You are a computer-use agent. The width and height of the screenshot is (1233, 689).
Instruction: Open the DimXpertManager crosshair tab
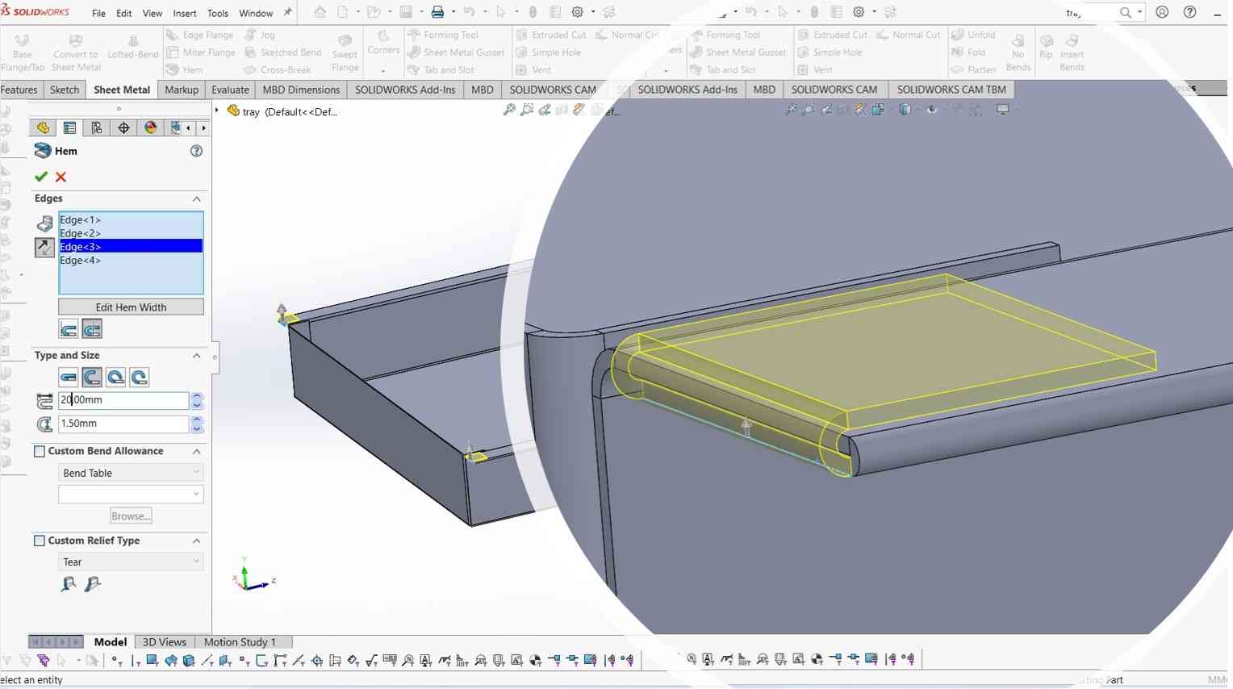coord(123,127)
